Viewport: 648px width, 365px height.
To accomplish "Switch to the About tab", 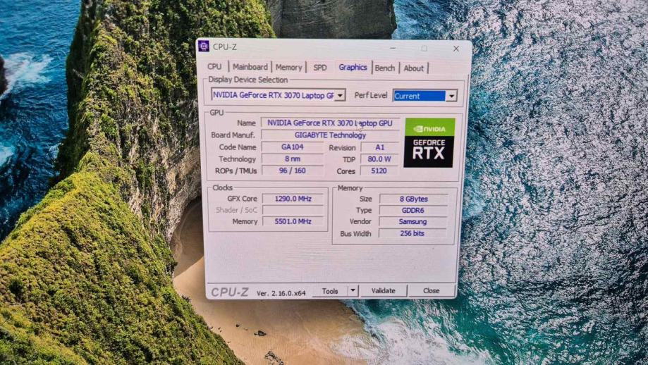I will (x=414, y=68).
